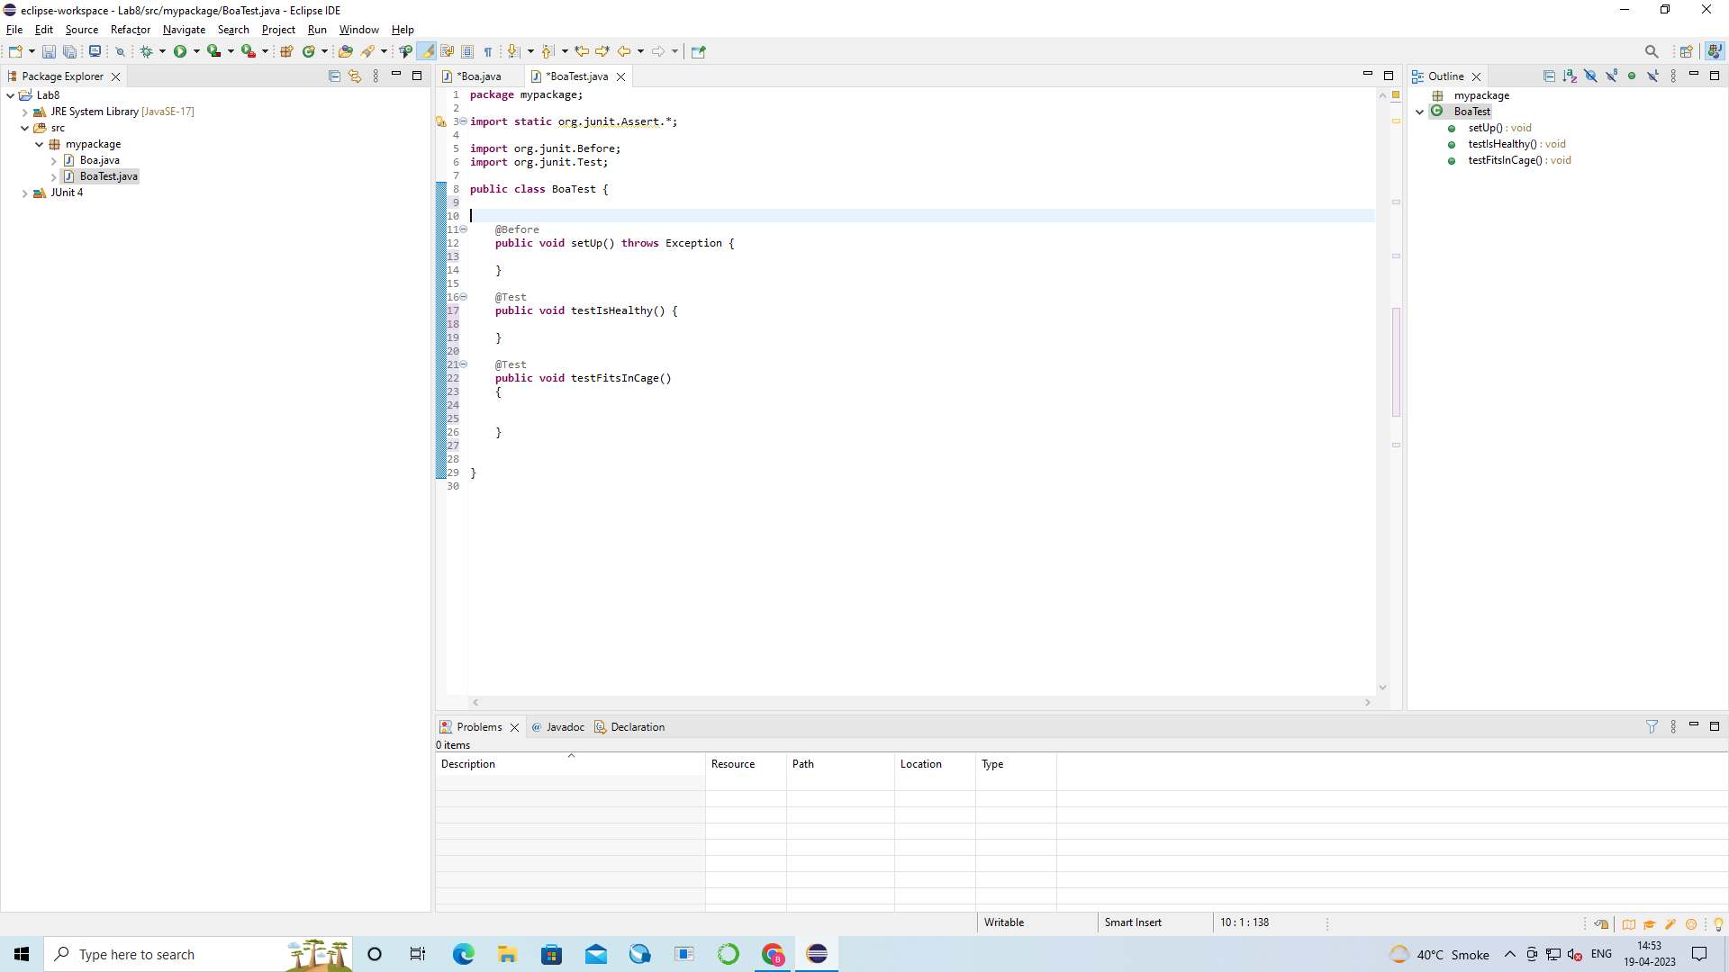Click the editor vertical scrollbar down arrow
Viewport: 1729px width, 972px height.
click(x=1382, y=688)
